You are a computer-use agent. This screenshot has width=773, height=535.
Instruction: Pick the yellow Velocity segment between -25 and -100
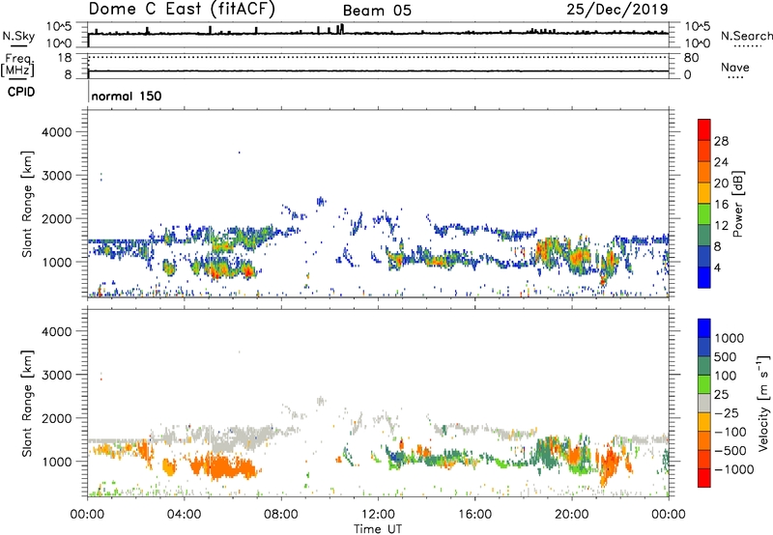tap(704, 422)
